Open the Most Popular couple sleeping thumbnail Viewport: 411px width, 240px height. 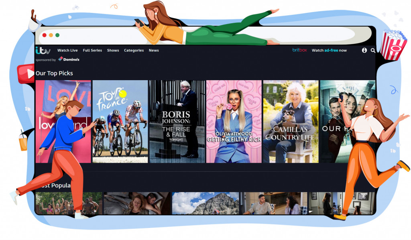coord(137,203)
